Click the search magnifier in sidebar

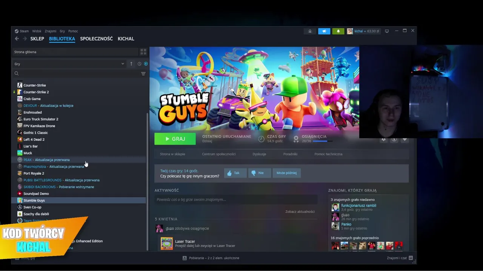[17, 74]
